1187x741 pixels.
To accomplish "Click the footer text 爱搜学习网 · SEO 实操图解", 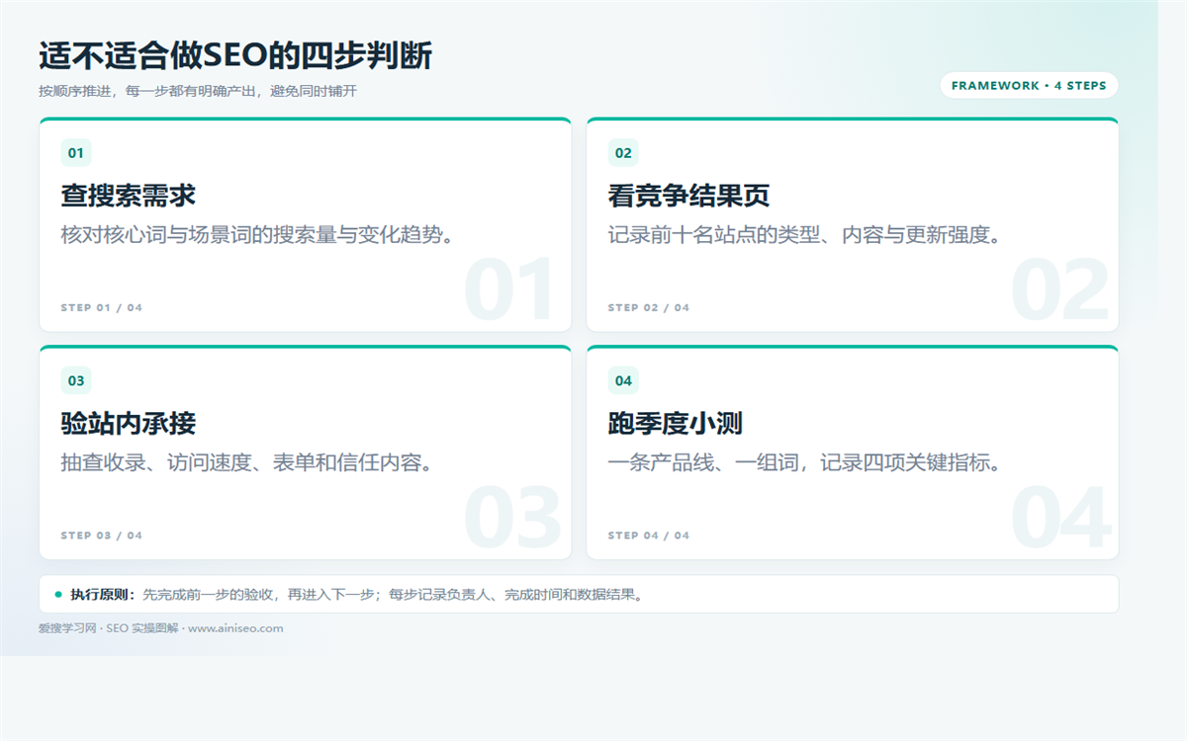I will point(109,628).
